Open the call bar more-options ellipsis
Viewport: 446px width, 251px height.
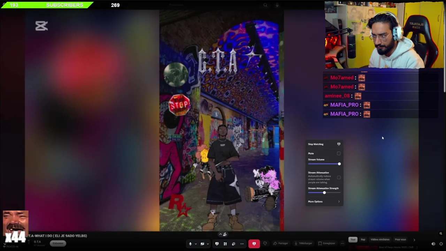coord(242,244)
